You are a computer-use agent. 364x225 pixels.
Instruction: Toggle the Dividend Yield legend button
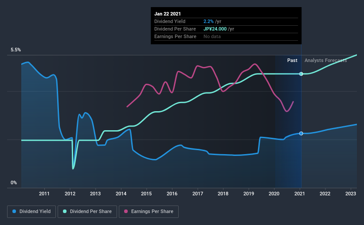click(x=31, y=212)
